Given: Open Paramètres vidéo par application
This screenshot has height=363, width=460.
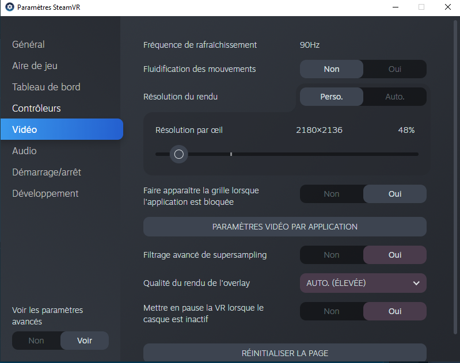Looking at the screenshot, I should tap(285, 227).
